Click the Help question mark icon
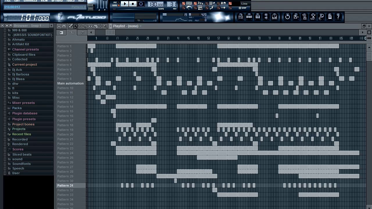372x209 pixels. [x=338, y=17]
